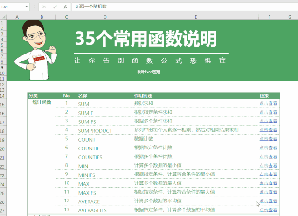Open the link in the MAX row
The width and height of the screenshot is (298, 216).
tap(268, 183)
